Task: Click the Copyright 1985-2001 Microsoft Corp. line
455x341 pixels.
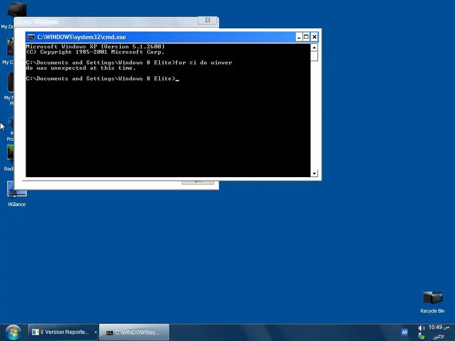Action: 95,52
